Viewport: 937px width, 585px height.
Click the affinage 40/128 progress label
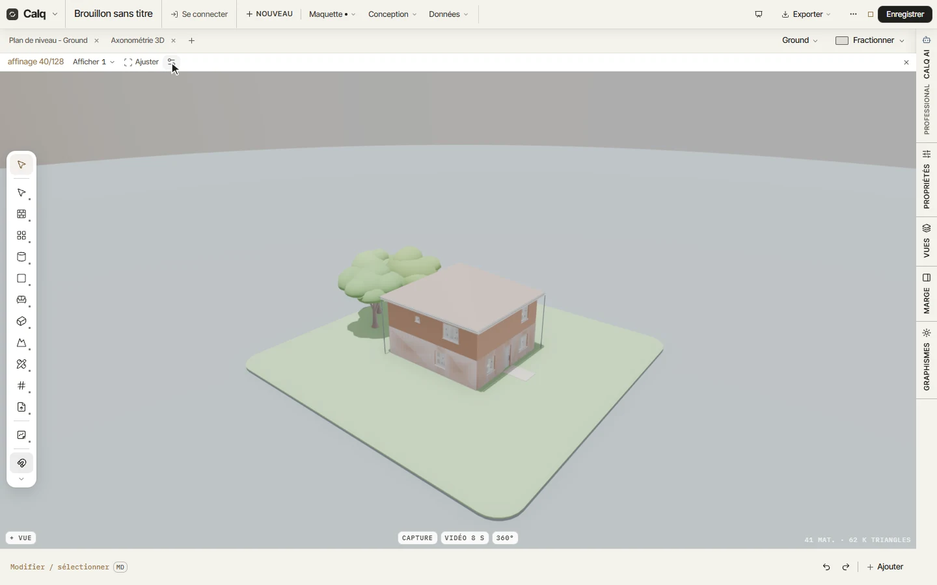(x=36, y=62)
